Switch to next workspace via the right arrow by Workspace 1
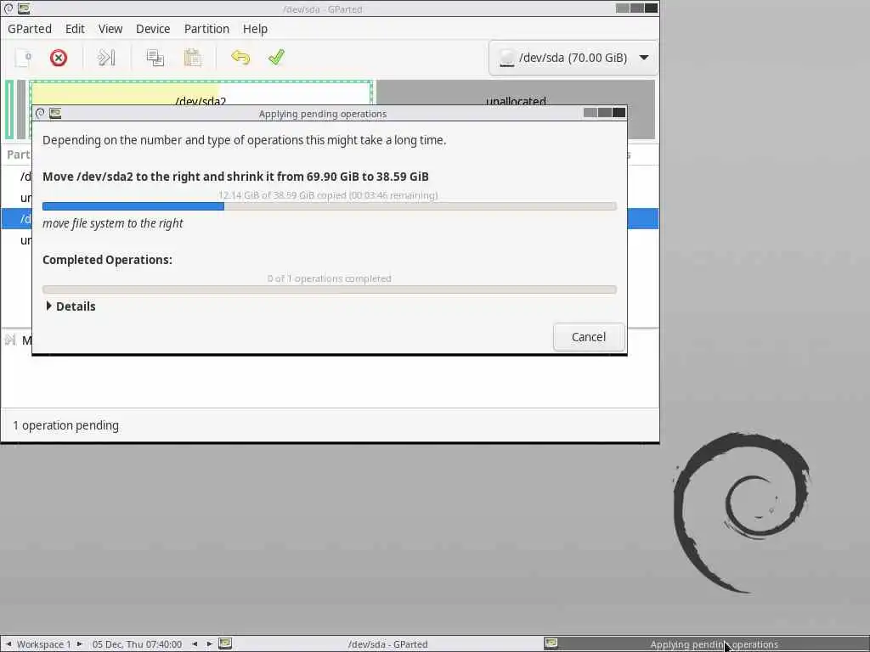The image size is (870, 652). click(79, 644)
